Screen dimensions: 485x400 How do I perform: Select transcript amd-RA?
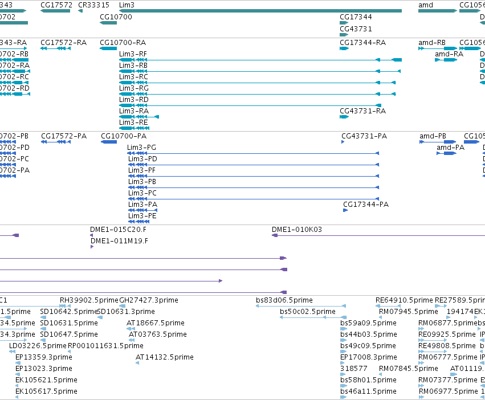coord(449,54)
